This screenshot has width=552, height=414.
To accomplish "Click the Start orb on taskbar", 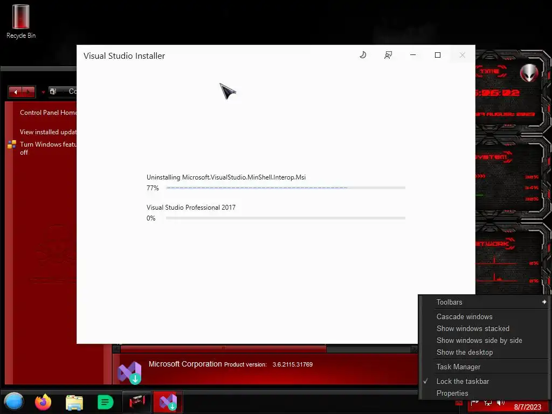I will (13, 402).
